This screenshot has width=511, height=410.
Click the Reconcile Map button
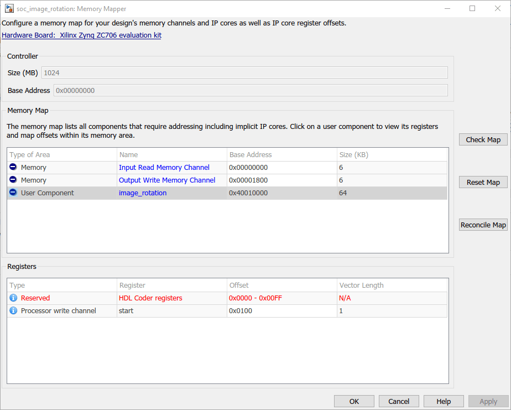483,225
